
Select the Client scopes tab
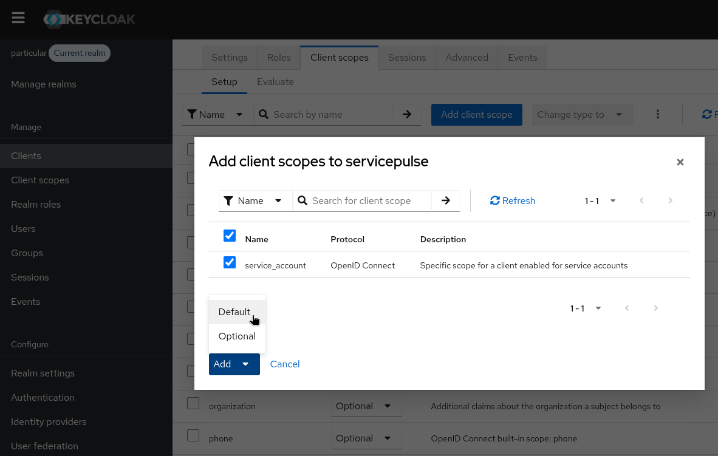point(340,58)
